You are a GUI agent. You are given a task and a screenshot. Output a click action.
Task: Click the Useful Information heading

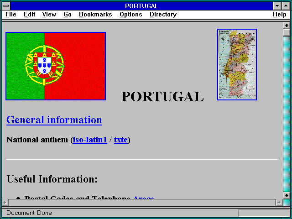(52, 179)
